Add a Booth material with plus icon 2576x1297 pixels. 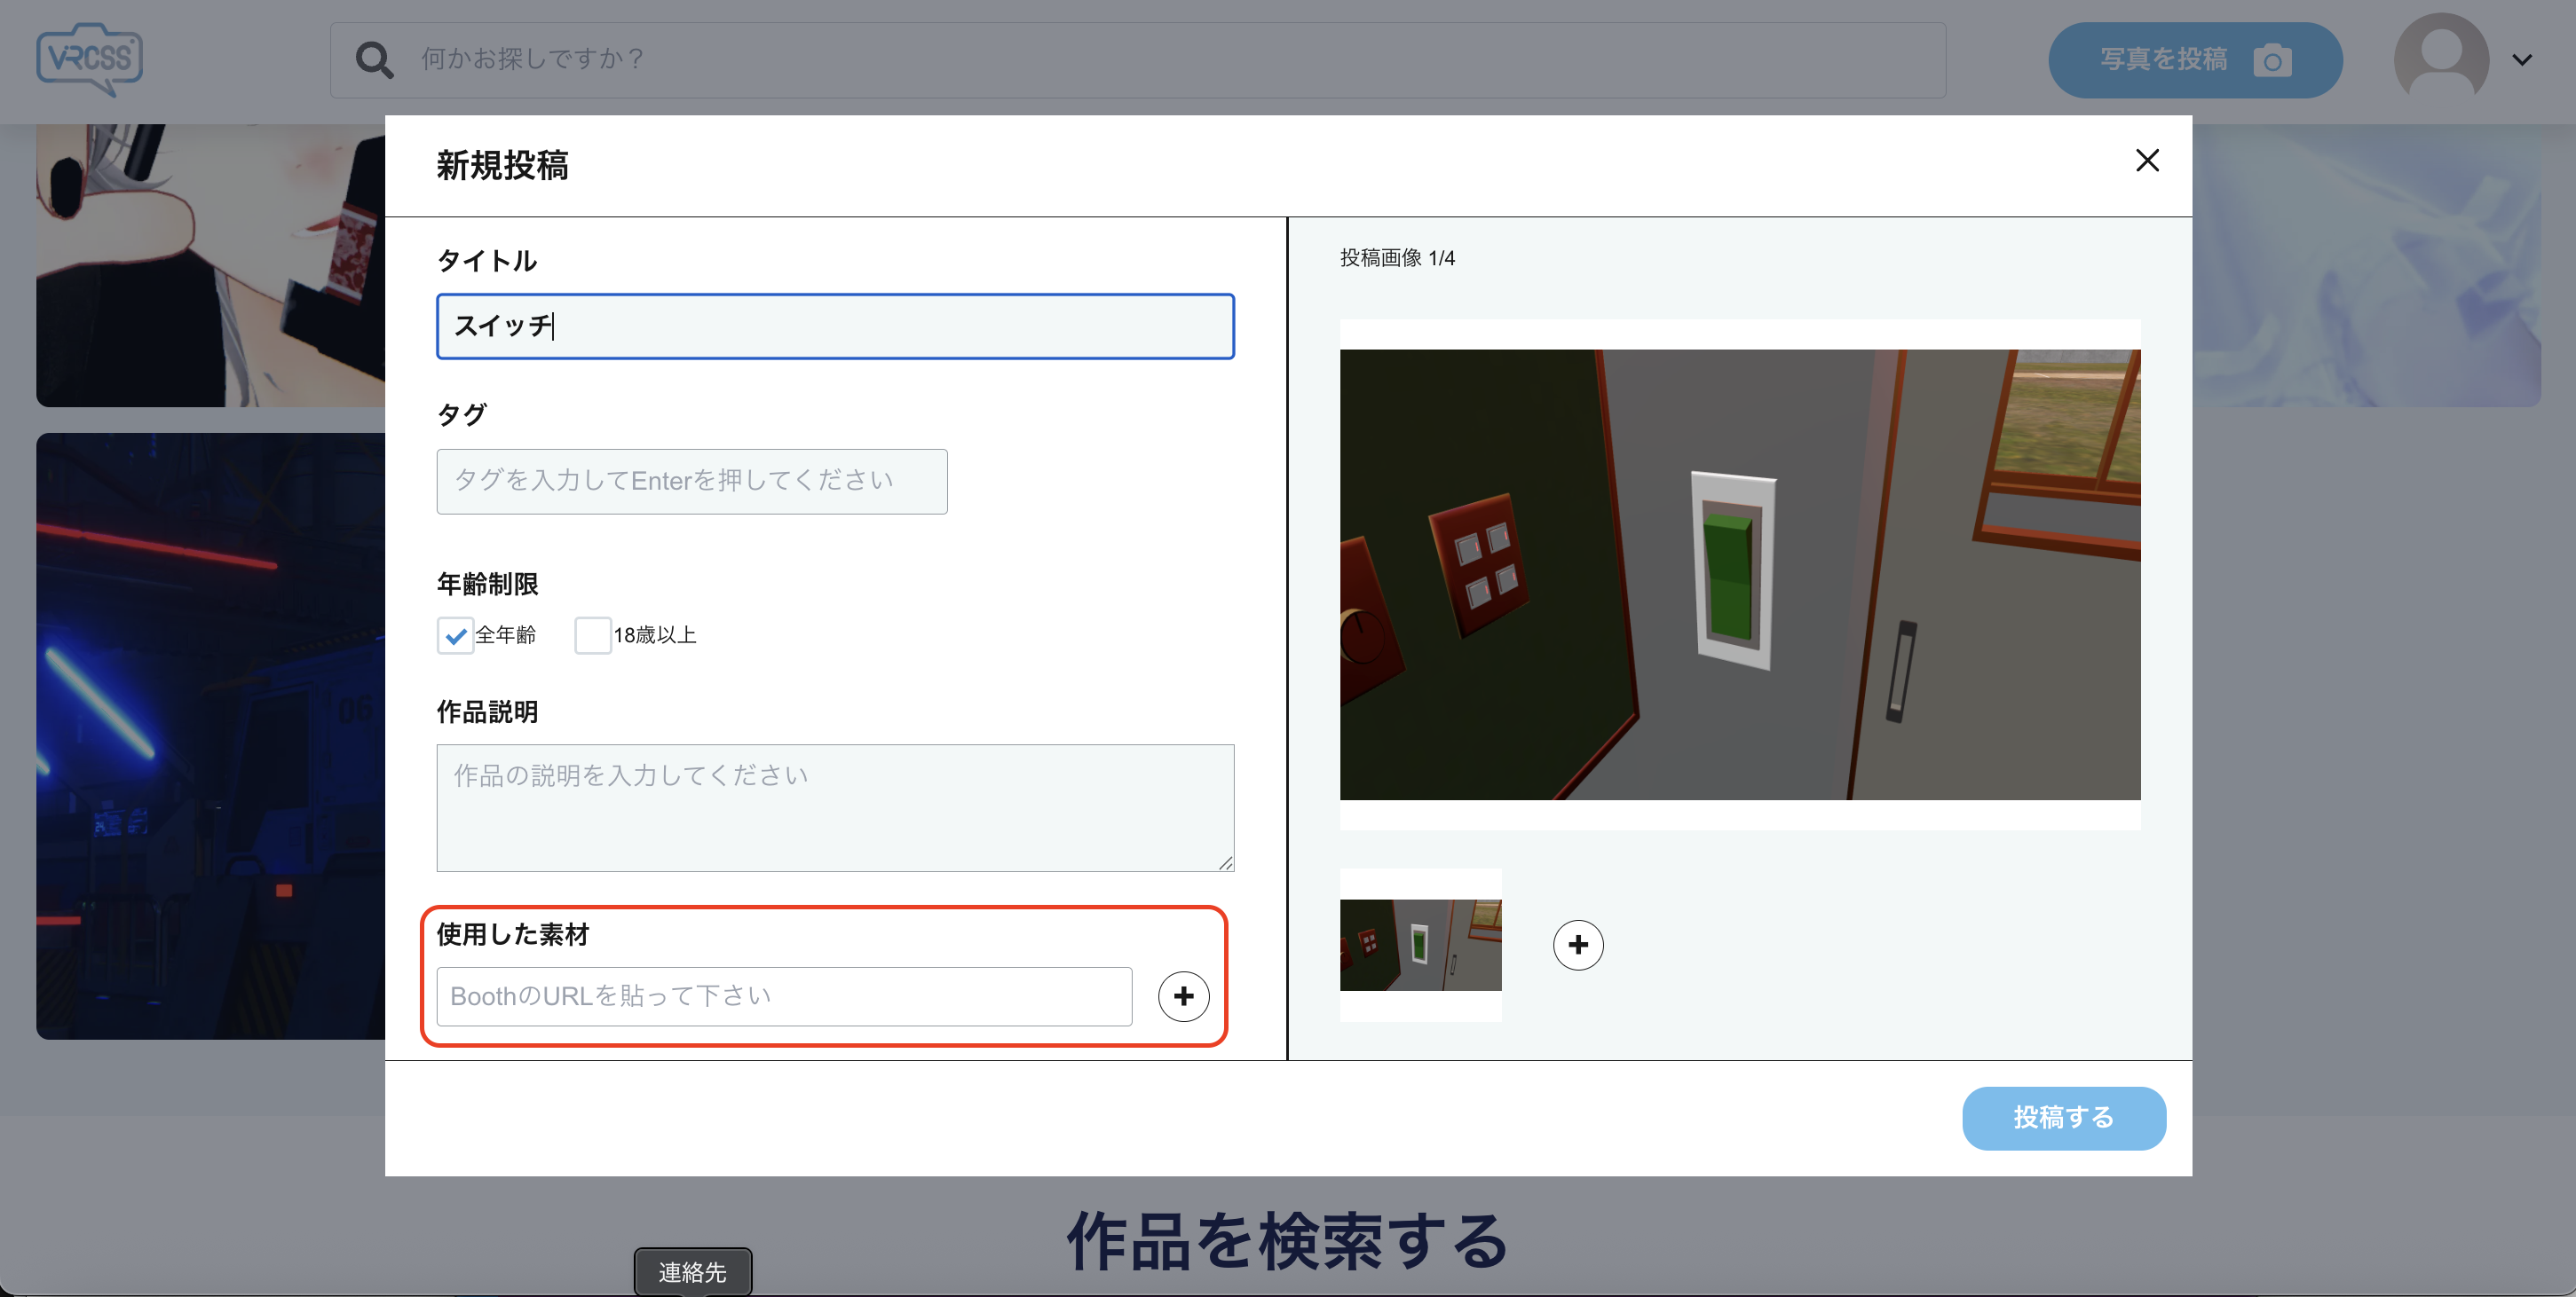click(x=1183, y=996)
